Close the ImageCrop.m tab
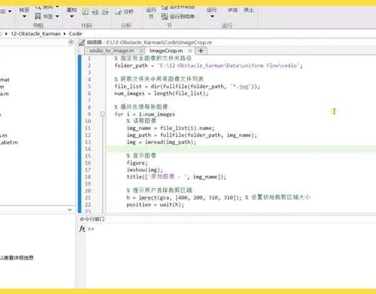This screenshot has height=294, width=376. coord(190,51)
